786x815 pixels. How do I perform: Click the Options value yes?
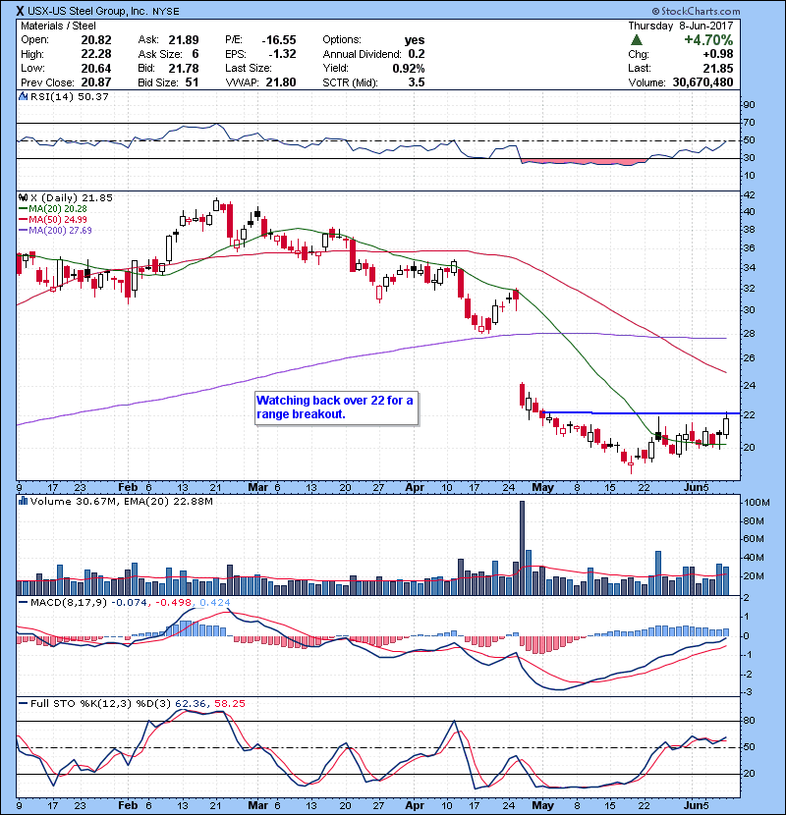pos(415,40)
